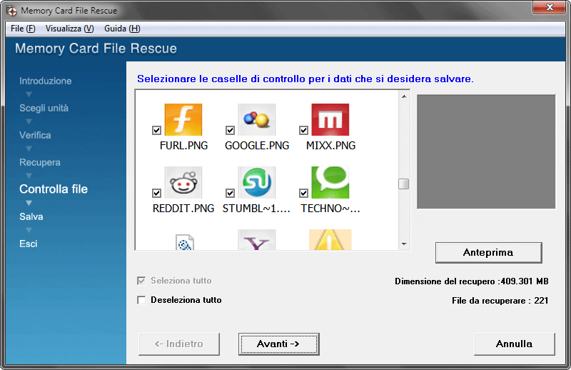Image resolution: width=571 pixels, height=370 pixels.
Task: Click the FURL.PNG orange thumbnail icon
Action: point(183,119)
